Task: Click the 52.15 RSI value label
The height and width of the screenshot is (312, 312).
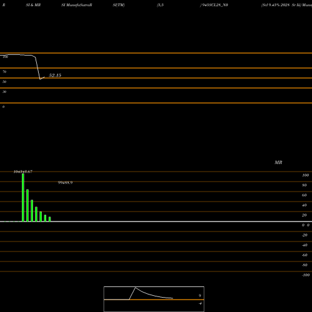Action: tap(55, 76)
